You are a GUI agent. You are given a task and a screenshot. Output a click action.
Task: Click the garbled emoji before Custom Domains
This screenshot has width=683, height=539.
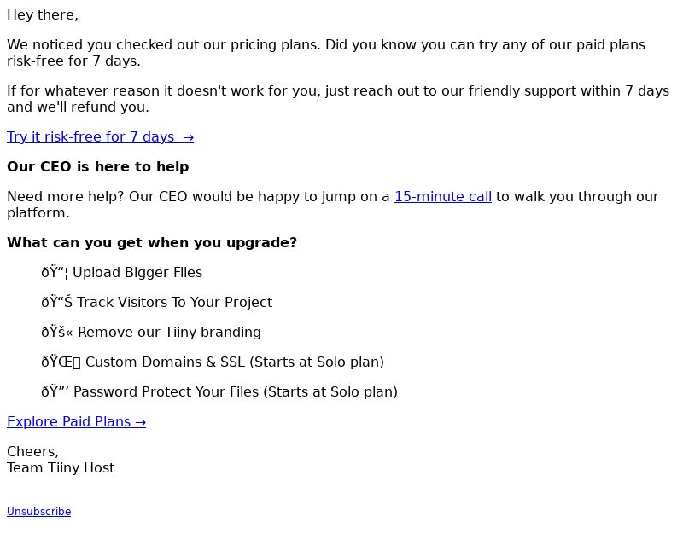[x=61, y=362]
